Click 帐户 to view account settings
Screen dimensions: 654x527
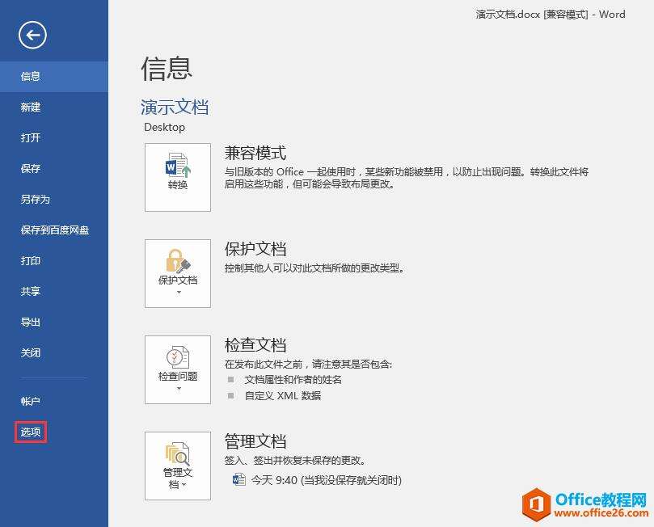30,401
